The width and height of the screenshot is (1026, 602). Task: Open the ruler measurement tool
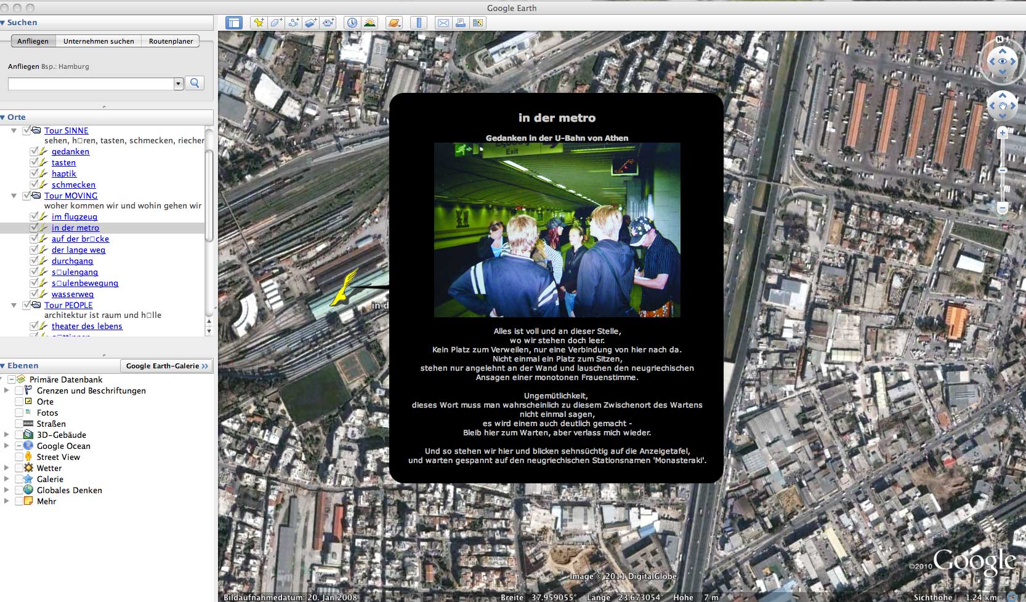(x=419, y=23)
